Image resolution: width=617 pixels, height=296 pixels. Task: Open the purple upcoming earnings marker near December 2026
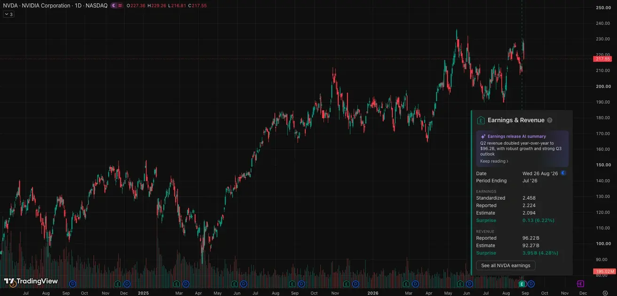[581, 284]
